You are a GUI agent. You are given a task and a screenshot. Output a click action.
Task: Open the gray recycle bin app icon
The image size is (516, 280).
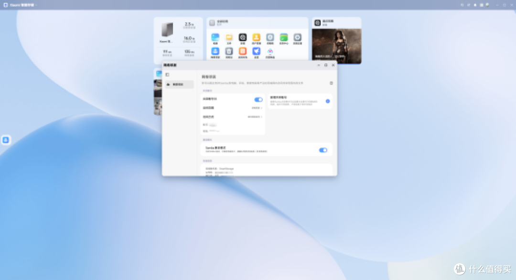point(229,51)
